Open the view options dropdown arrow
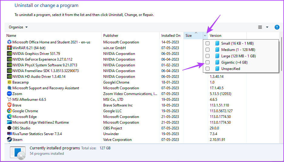 267,27
